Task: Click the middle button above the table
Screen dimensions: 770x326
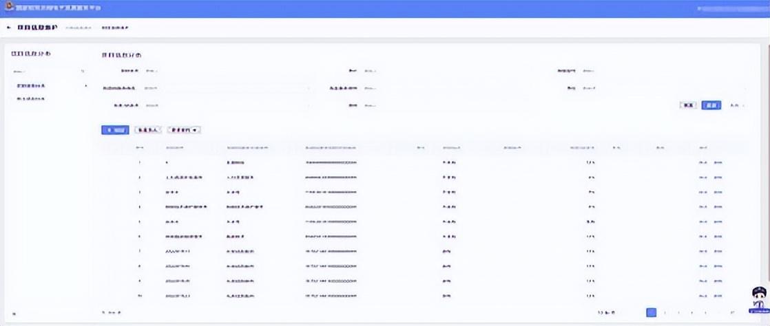Action: click(x=148, y=130)
